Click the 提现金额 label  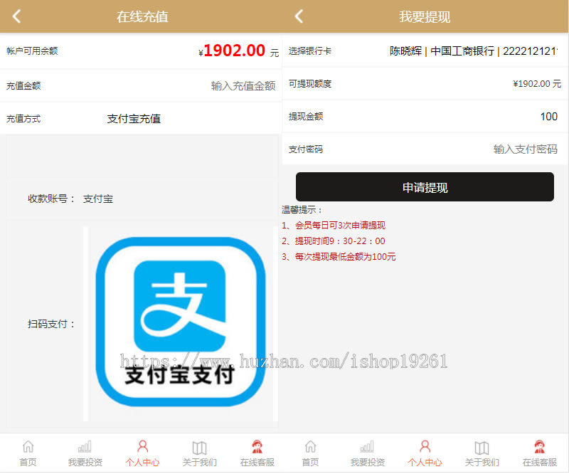[x=306, y=117]
